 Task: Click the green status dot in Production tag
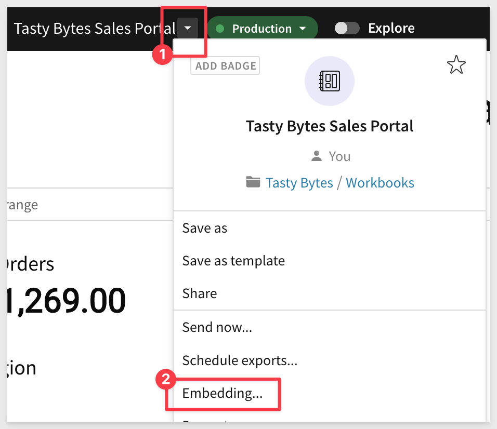(x=220, y=29)
